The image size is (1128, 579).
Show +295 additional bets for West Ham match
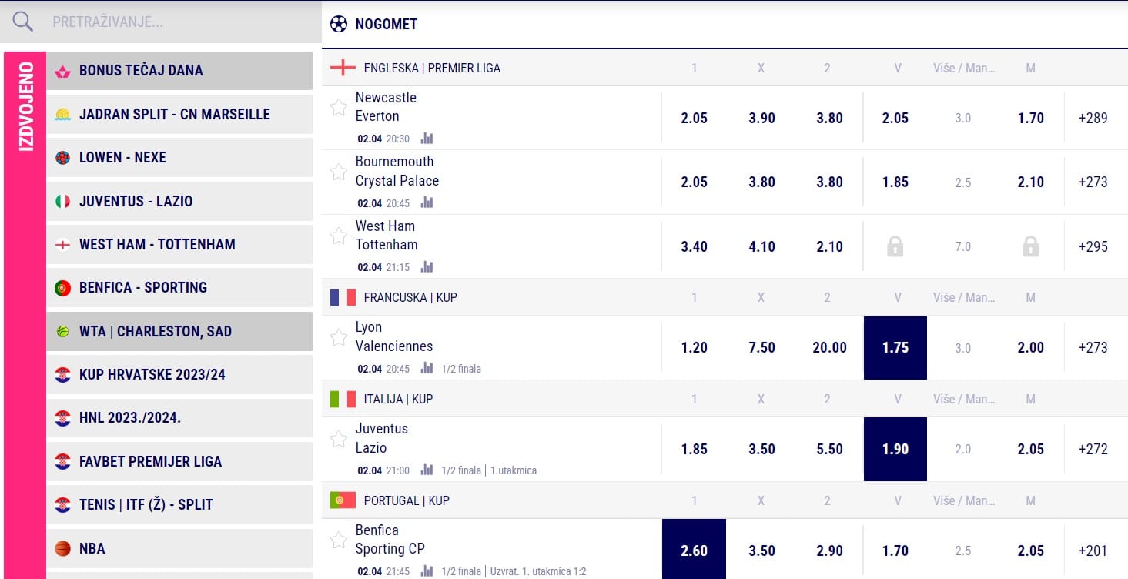1093,246
